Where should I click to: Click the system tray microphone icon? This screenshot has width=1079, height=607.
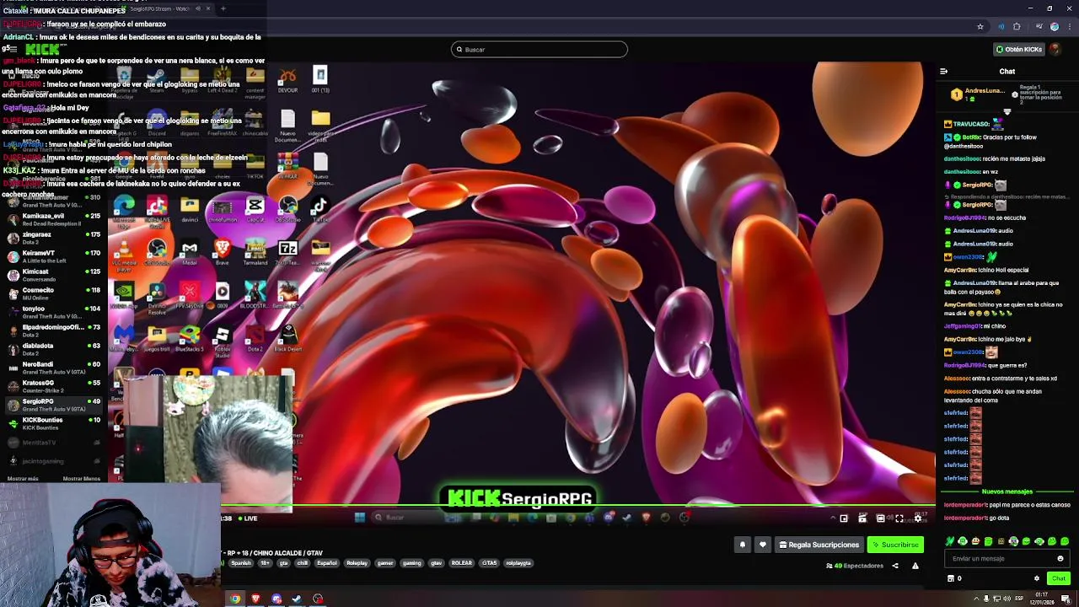point(986,599)
